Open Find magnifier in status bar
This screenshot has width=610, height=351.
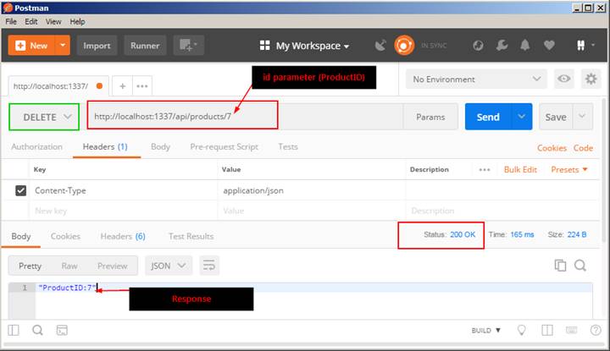click(x=38, y=331)
